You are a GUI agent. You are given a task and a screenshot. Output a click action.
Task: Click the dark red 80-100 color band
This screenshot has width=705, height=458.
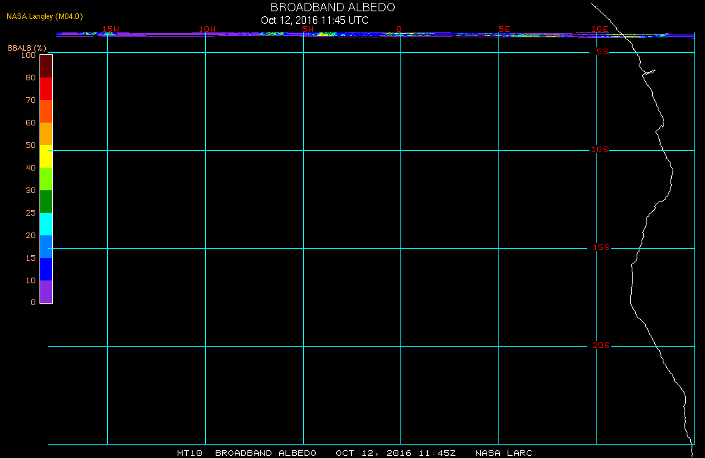pyautogui.click(x=47, y=66)
